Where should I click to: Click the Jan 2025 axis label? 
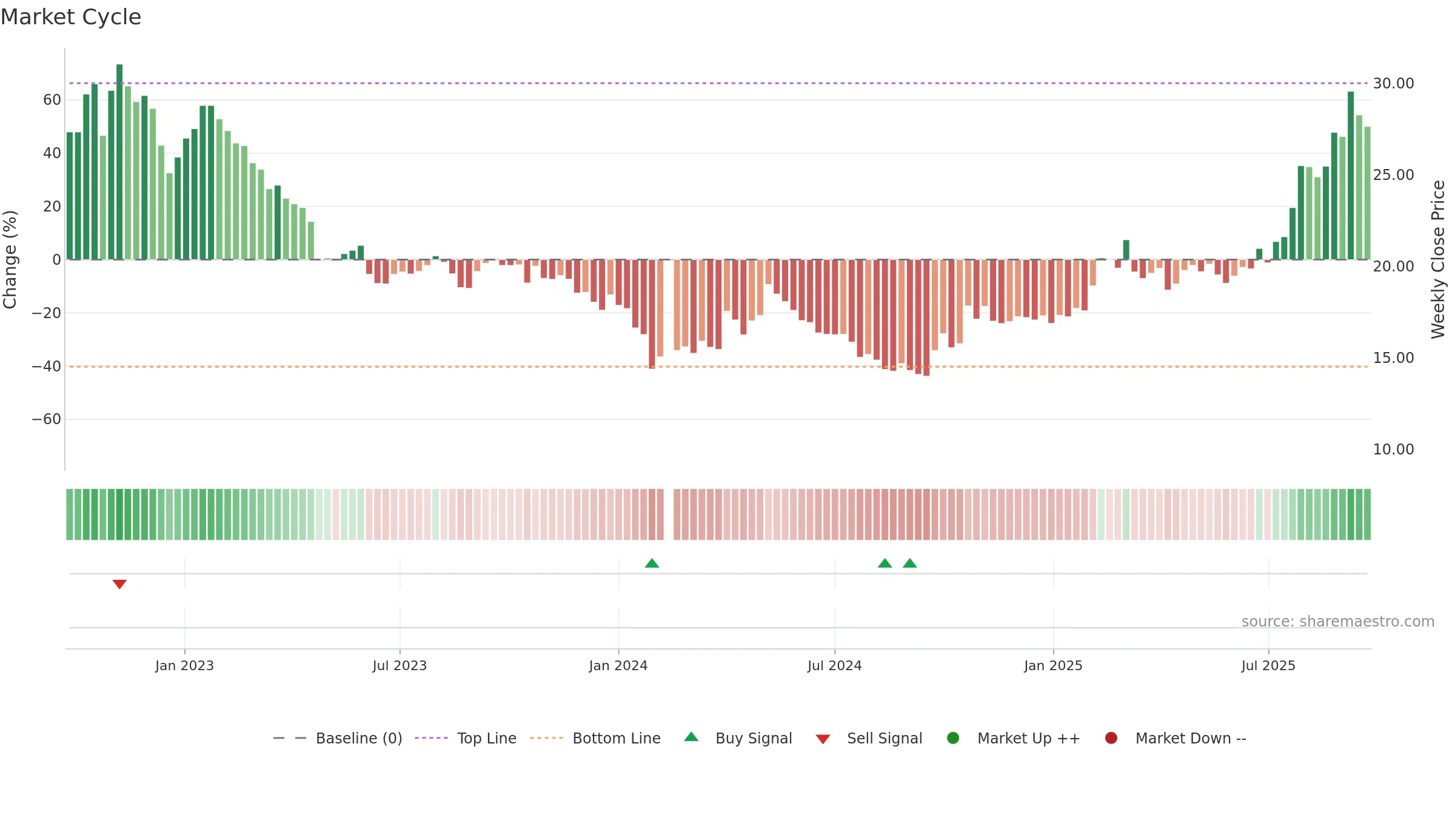1053,665
